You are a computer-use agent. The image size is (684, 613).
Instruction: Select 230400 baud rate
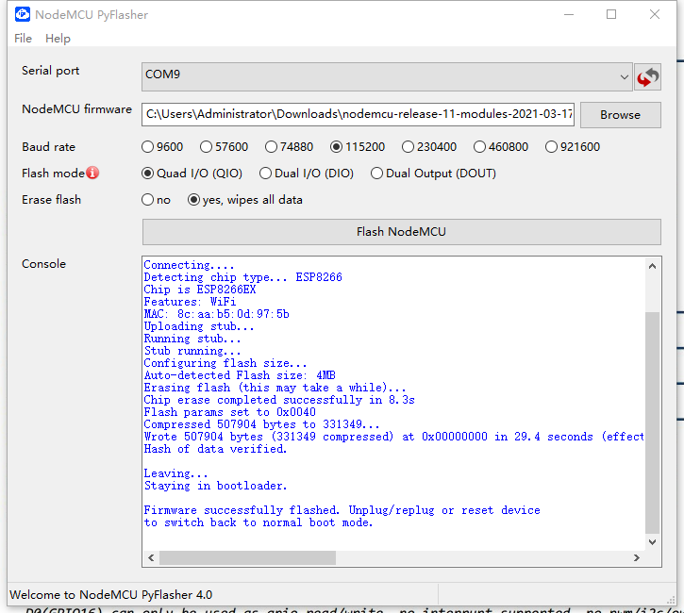pyautogui.click(x=429, y=147)
